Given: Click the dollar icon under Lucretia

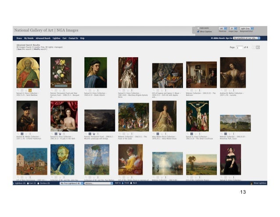Looking at the screenshot, I should (233, 90).
